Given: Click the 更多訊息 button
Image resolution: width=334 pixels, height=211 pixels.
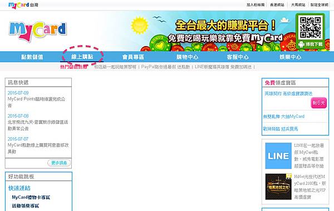Looking at the screenshot, I should click(x=59, y=163).
